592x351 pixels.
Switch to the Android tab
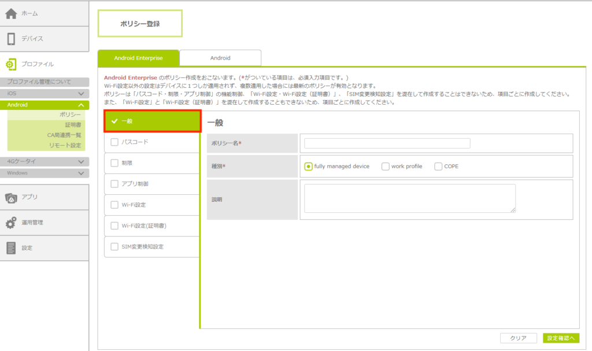point(220,58)
